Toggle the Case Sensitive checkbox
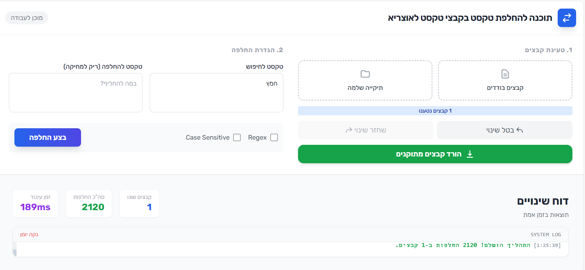The width and height of the screenshot is (585, 270). click(237, 137)
